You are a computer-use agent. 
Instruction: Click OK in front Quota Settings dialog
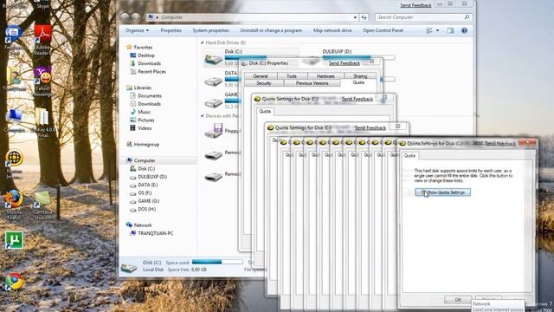(x=458, y=299)
